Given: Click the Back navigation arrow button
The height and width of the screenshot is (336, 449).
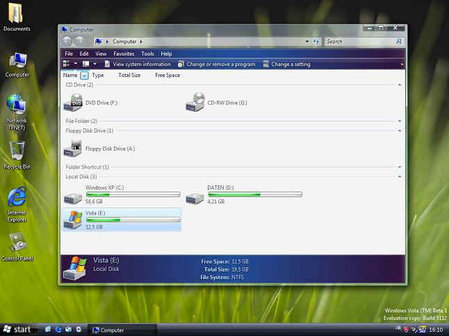Looking at the screenshot, I should click(x=68, y=42).
